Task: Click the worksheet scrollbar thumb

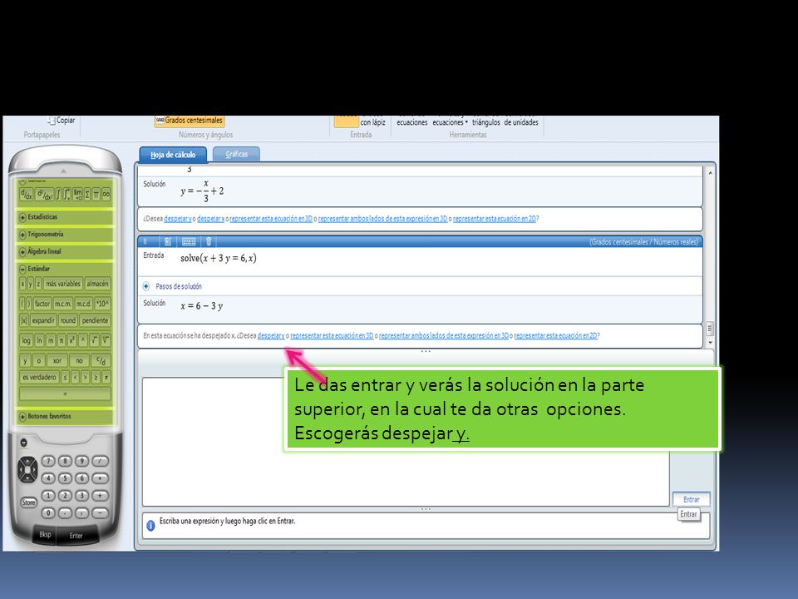Action: pos(710,329)
